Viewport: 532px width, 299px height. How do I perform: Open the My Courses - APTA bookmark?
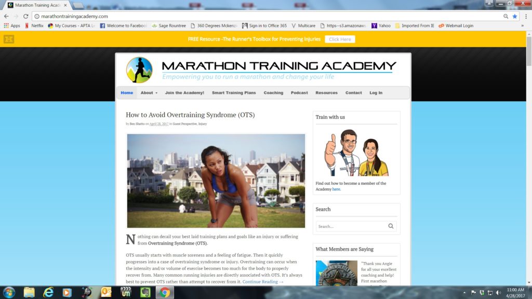click(x=72, y=26)
